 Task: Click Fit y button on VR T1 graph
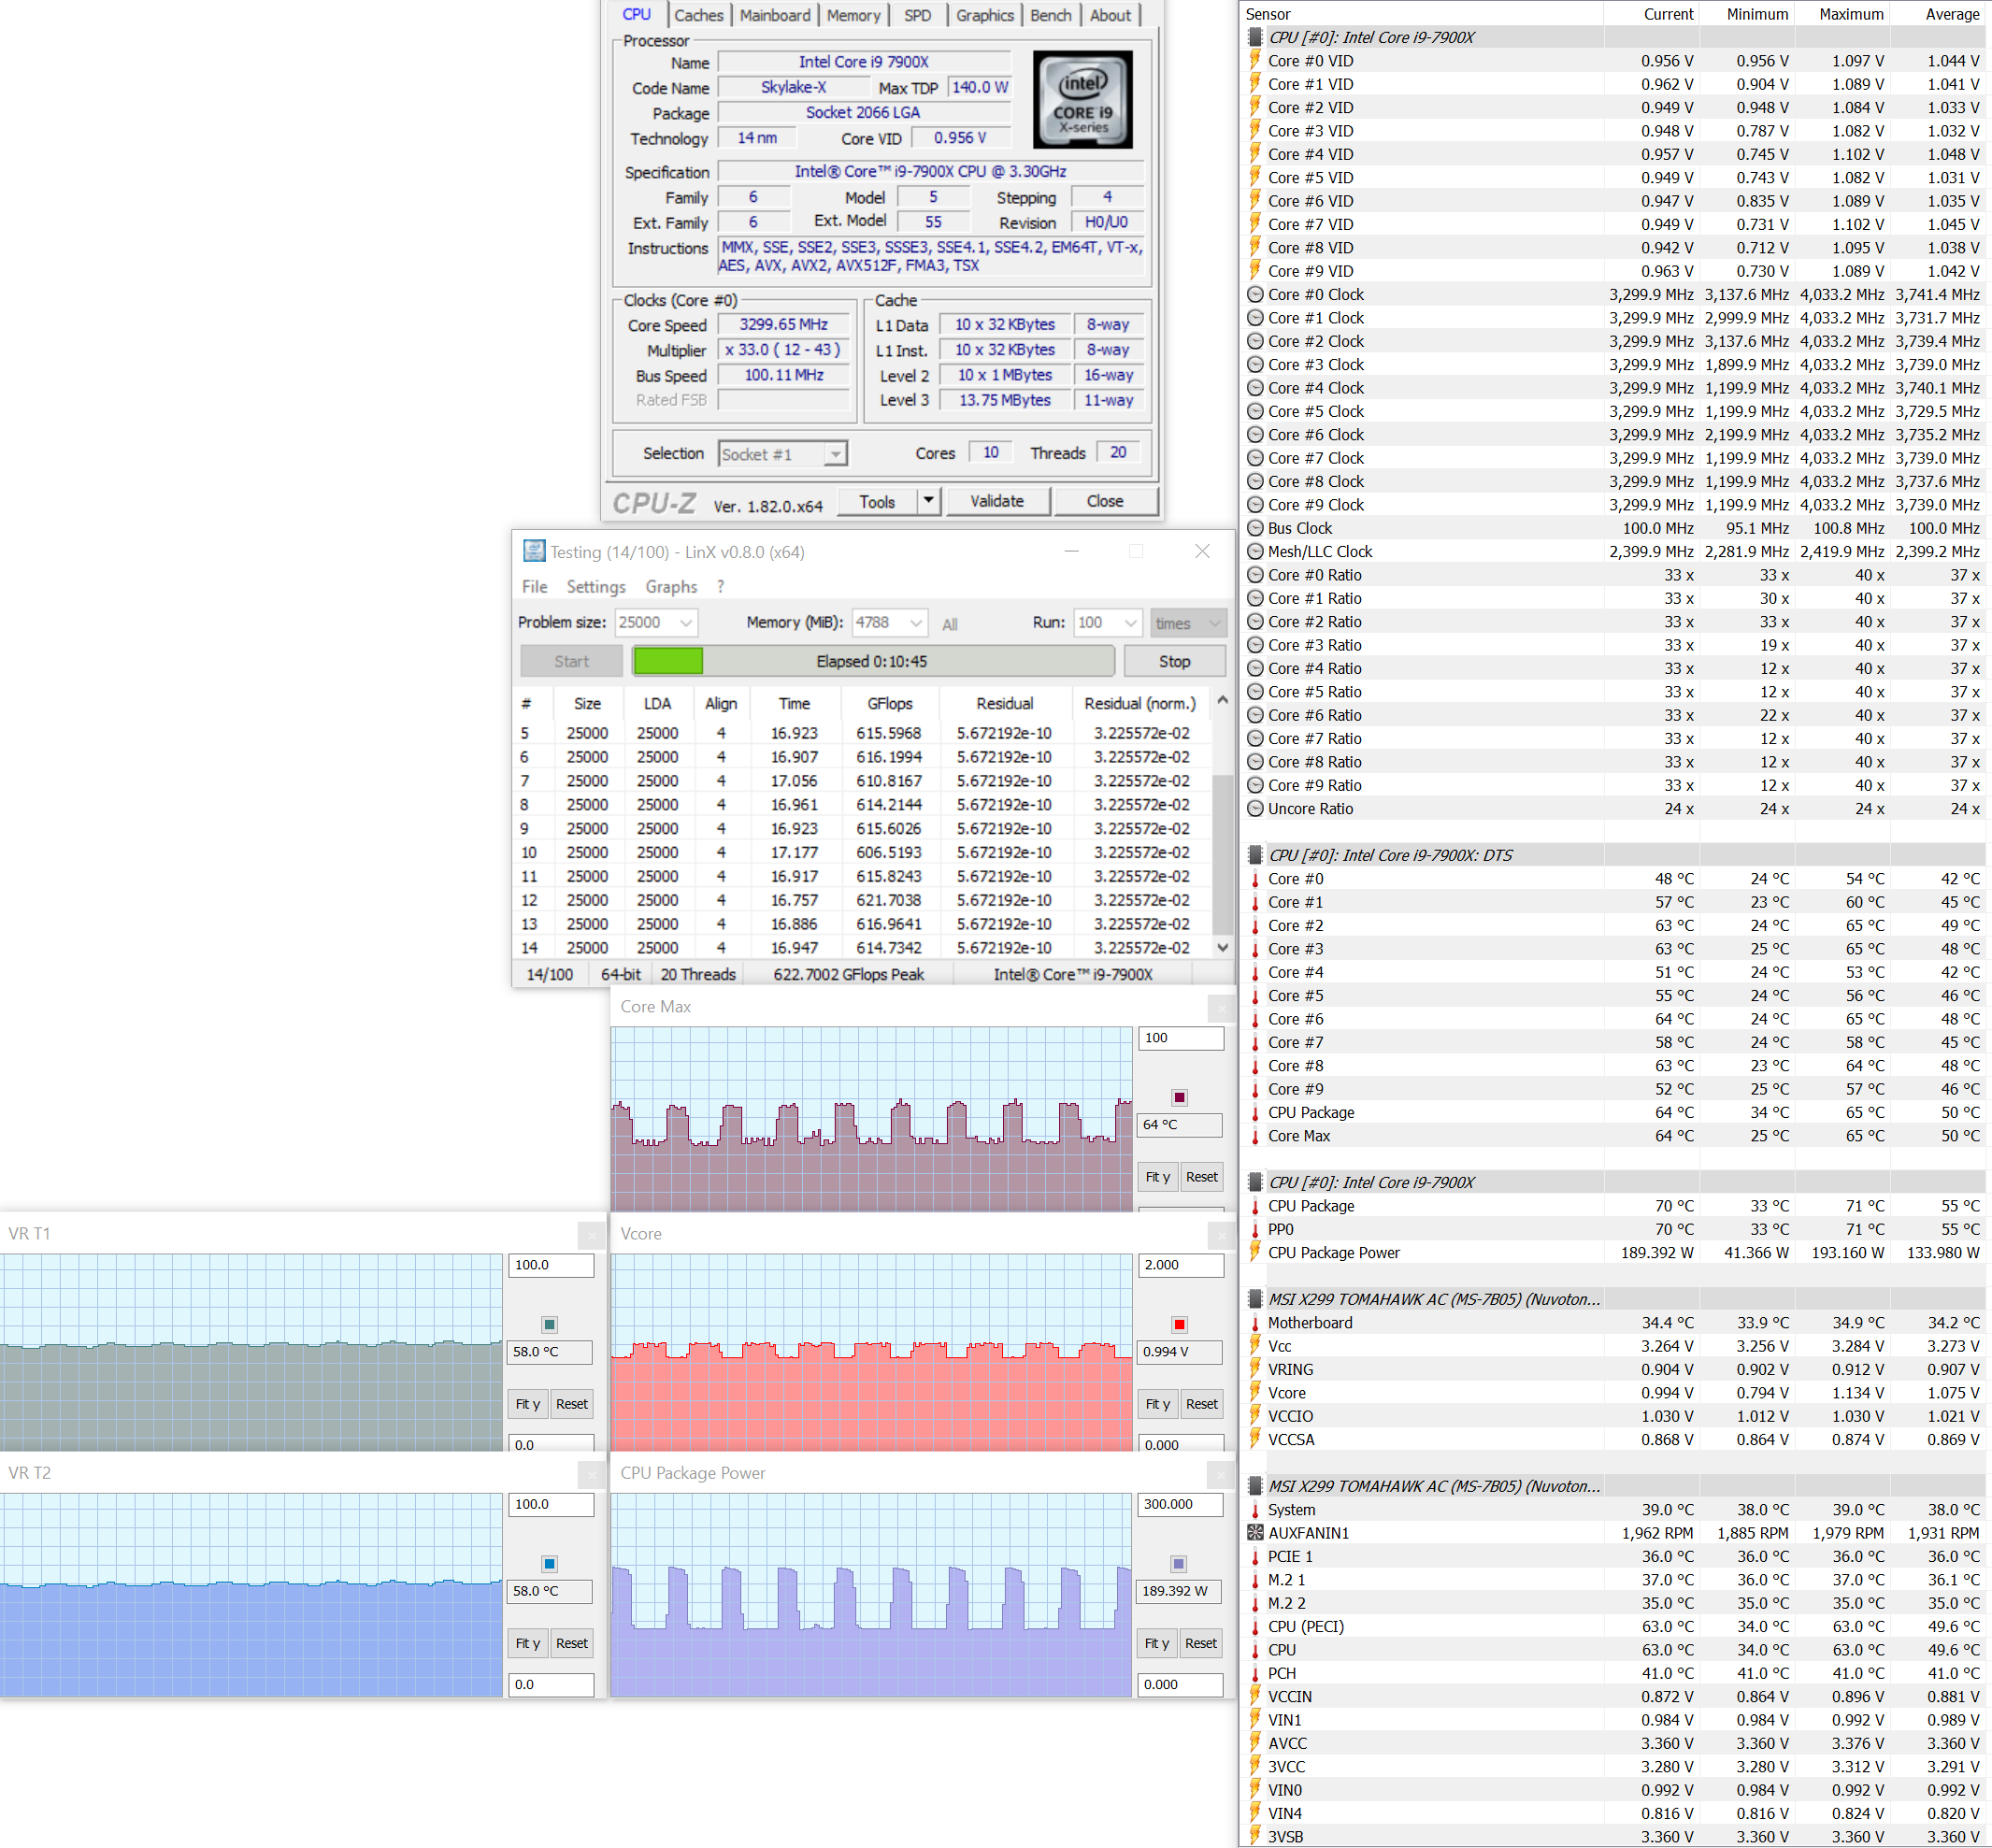527,1404
